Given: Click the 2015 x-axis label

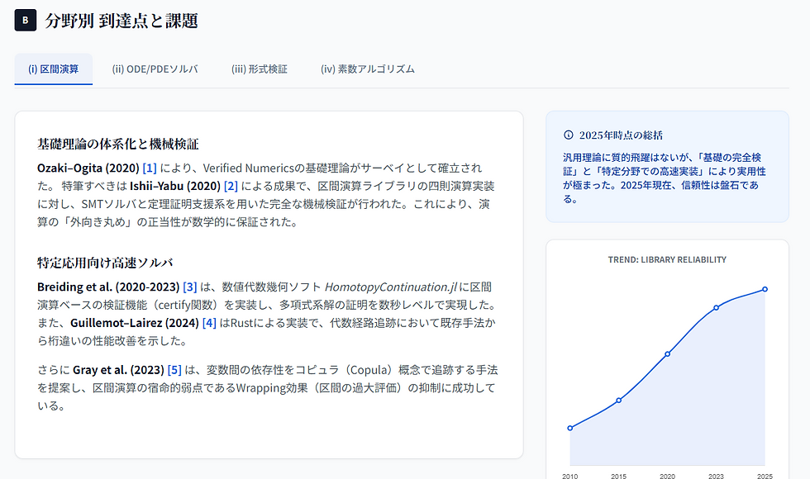Looking at the screenshot, I should click(x=618, y=476).
